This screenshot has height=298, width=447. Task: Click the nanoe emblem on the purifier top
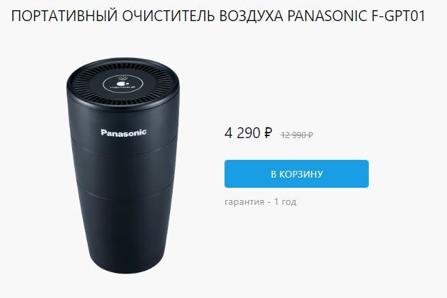[x=122, y=86]
